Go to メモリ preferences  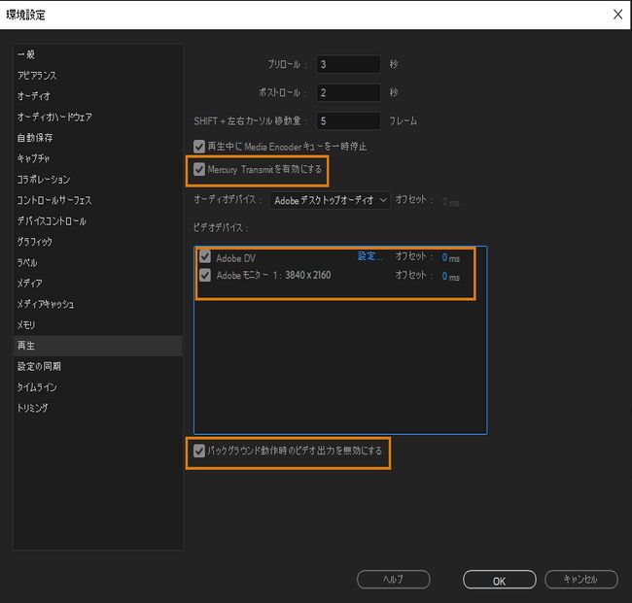point(97,325)
